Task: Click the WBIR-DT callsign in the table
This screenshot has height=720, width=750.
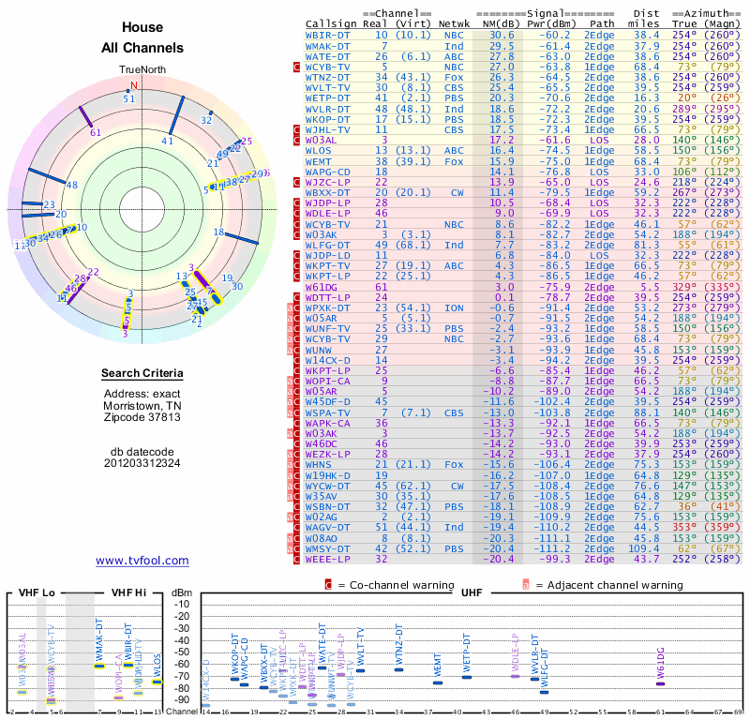Action: [x=328, y=35]
